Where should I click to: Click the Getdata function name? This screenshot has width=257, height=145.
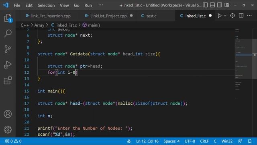79,54
